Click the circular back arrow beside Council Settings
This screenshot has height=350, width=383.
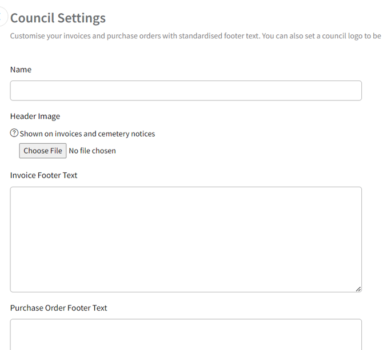tap(2, 17)
